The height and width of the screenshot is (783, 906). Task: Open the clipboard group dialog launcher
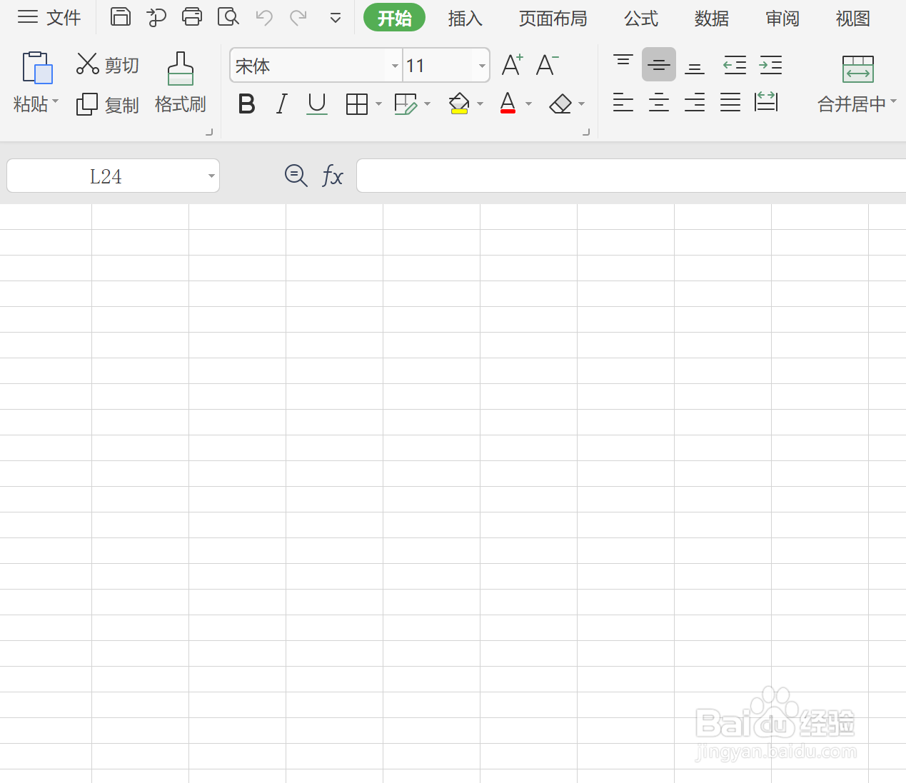tap(209, 131)
